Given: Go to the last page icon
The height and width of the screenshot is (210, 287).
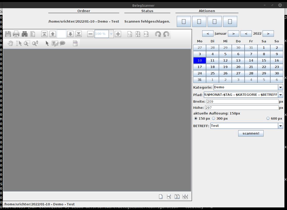Looking at the screenshot, I should point(78,34).
